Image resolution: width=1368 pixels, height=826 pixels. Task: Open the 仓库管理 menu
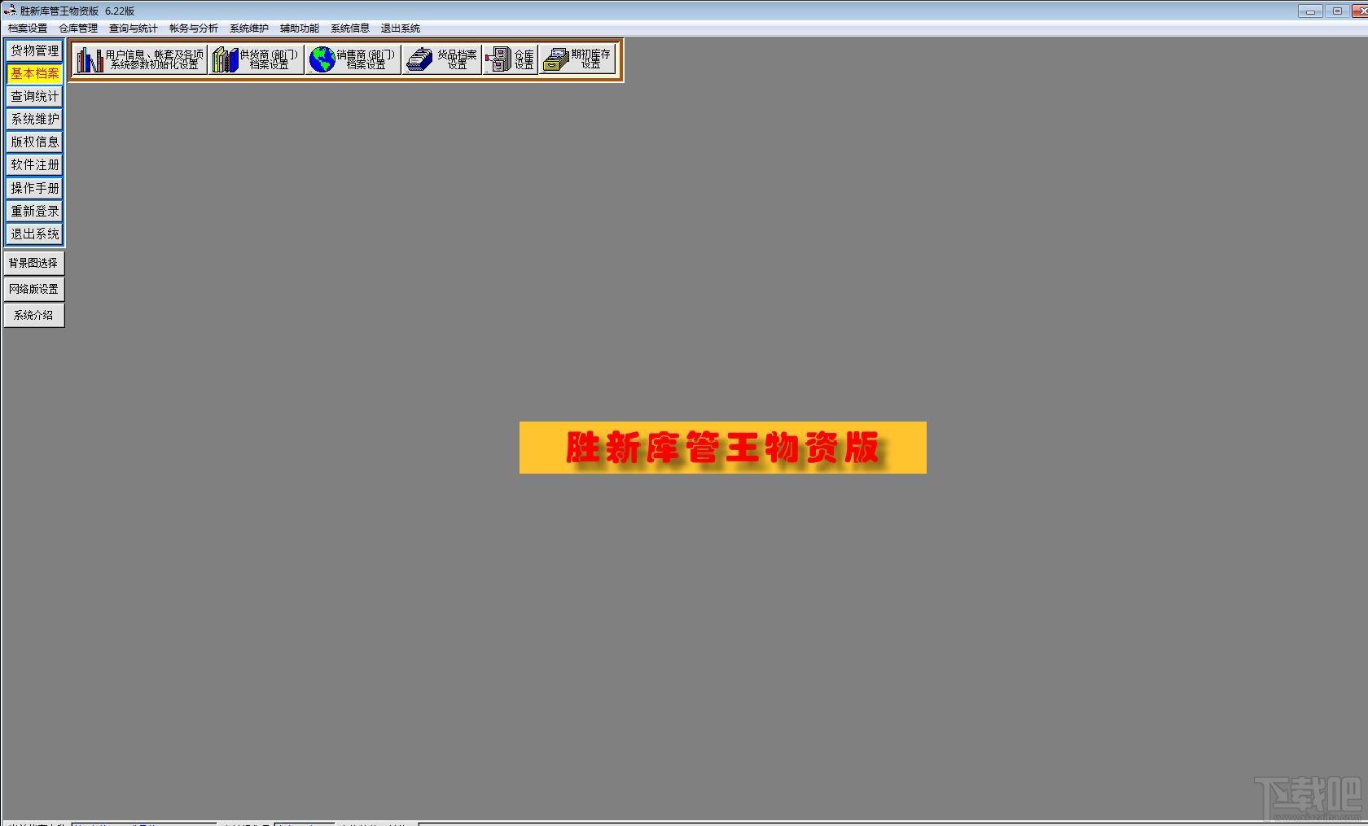[78, 28]
